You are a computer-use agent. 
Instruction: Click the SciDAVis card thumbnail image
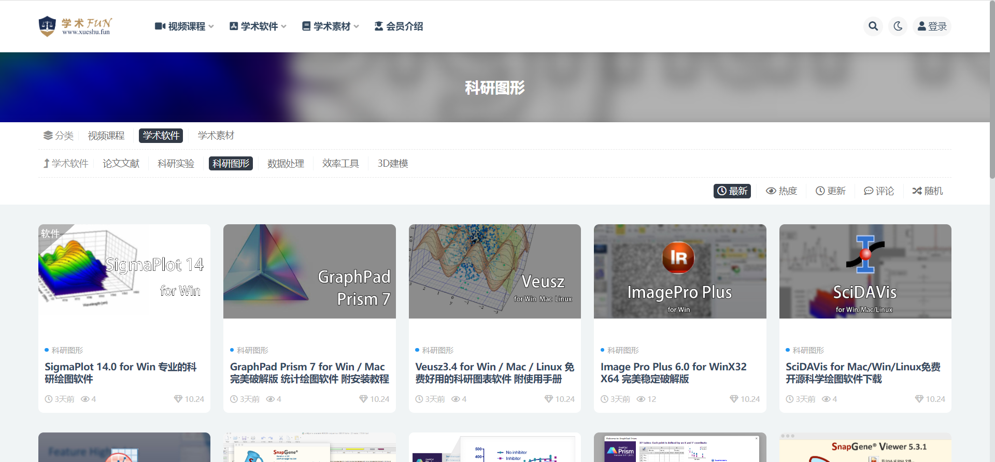pyautogui.click(x=865, y=271)
